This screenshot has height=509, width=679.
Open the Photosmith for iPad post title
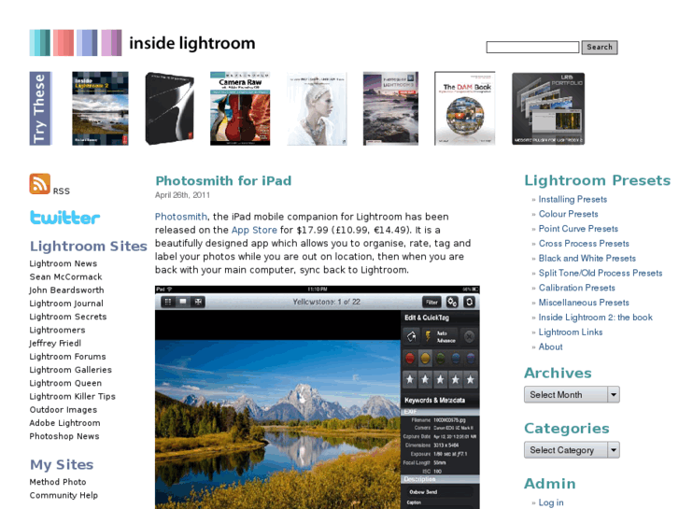coord(223,180)
